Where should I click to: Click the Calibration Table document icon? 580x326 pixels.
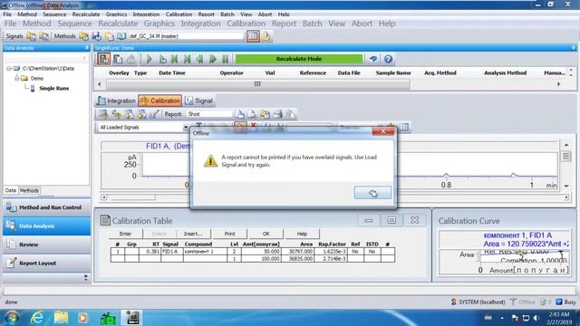coord(105,220)
